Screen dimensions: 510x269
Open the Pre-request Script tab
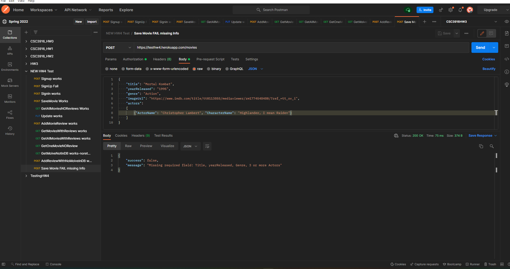pyautogui.click(x=210, y=59)
